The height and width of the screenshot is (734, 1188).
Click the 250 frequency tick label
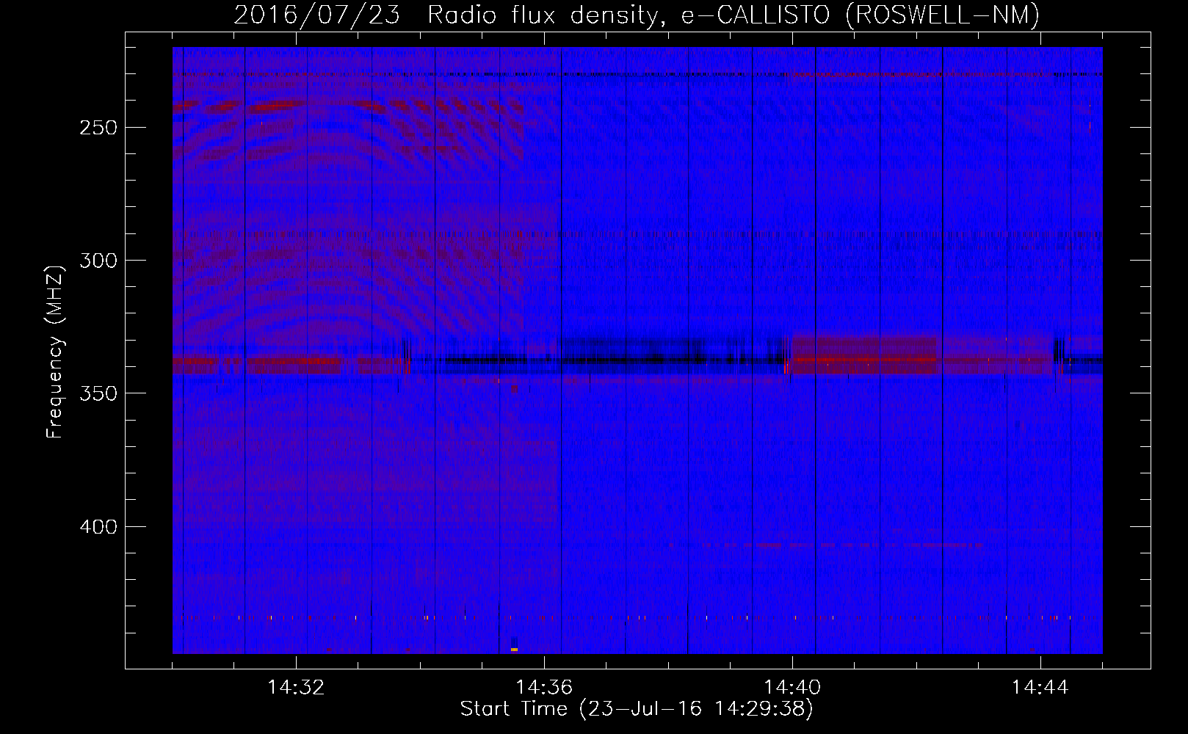click(x=98, y=128)
